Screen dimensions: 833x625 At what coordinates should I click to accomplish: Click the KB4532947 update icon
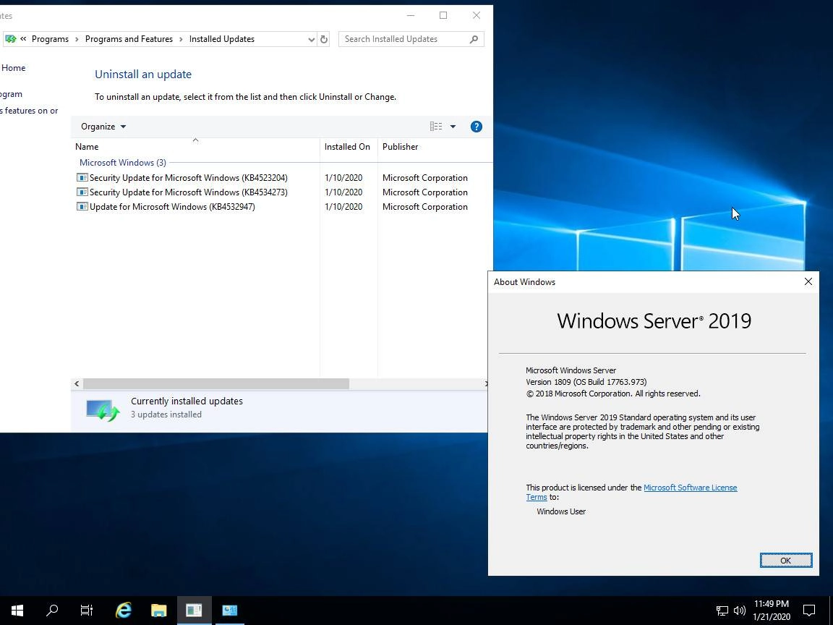tap(82, 206)
